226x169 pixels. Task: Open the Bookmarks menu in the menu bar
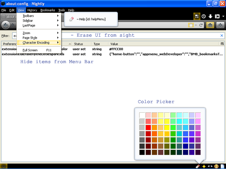point(47,10)
